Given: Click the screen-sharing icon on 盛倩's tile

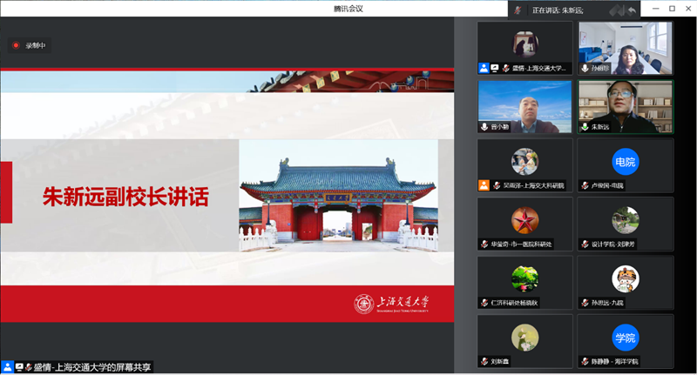Looking at the screenshot, I should click(494, 68).
